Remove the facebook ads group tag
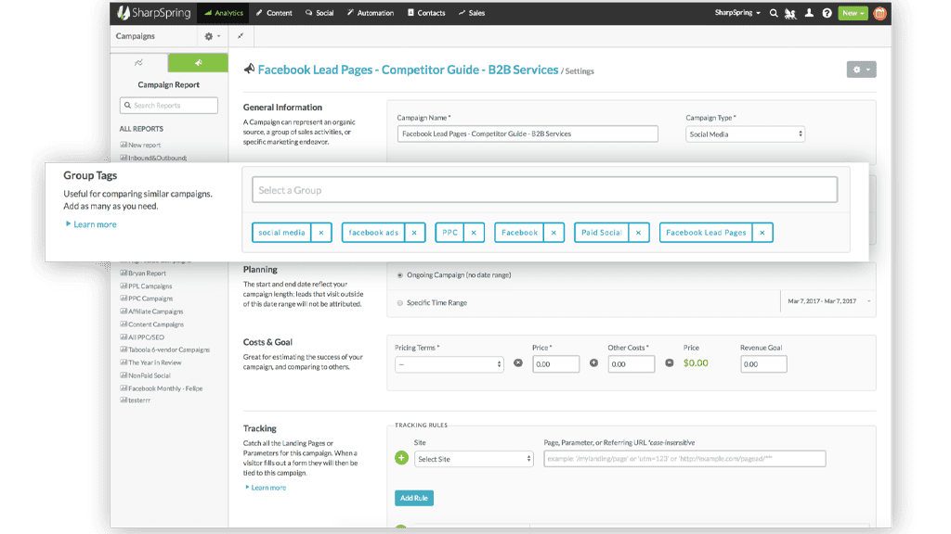 [x=414, y=233]
